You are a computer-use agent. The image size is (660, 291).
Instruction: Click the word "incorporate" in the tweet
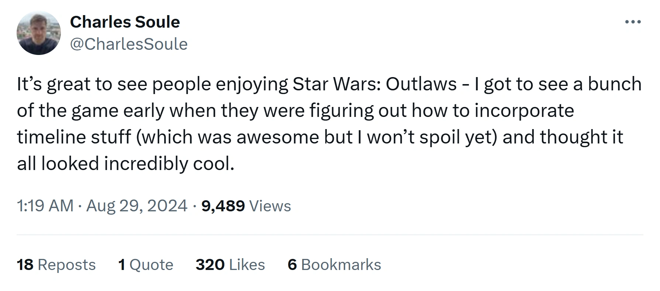(524, 111)
